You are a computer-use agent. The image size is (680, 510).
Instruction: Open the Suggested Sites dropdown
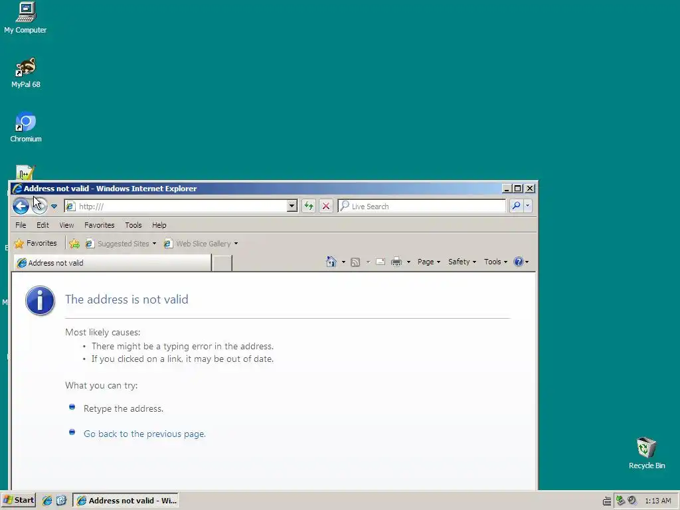(x=121, y=244)
